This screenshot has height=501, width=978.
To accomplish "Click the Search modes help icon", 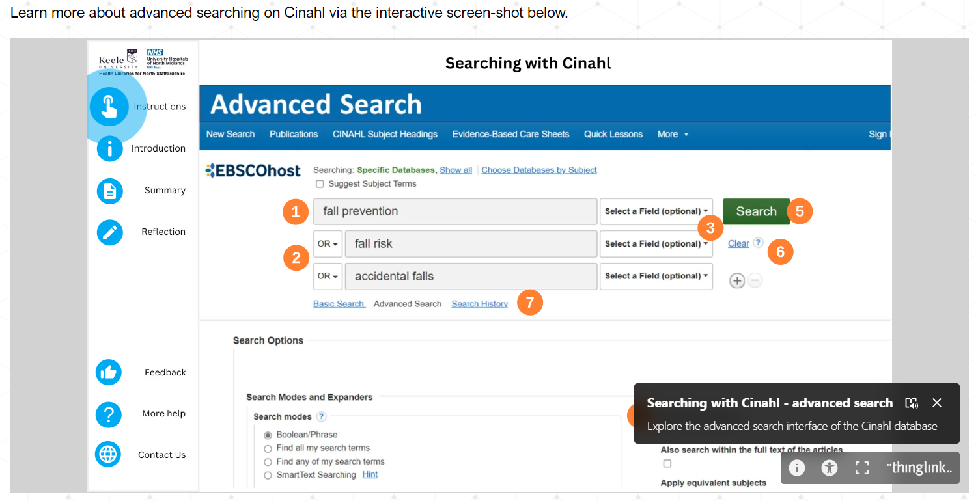I will click(x=321, y=416).
